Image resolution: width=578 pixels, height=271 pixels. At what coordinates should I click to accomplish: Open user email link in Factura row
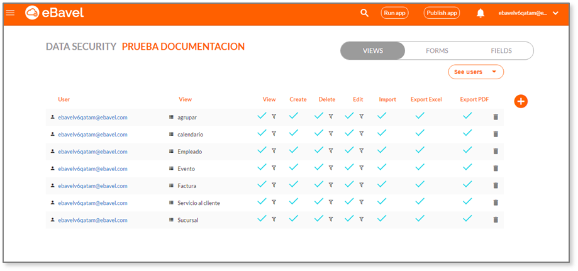(92, 186)
